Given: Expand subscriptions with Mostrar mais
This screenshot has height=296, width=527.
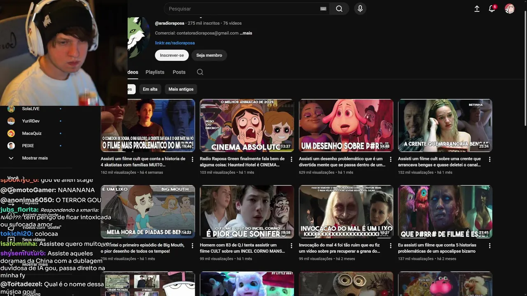Looking at the screenshot, I should (x=35, y=158).
